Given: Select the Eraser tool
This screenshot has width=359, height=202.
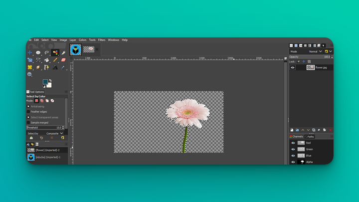Looking at the screenshot, I should coord(63,60).
